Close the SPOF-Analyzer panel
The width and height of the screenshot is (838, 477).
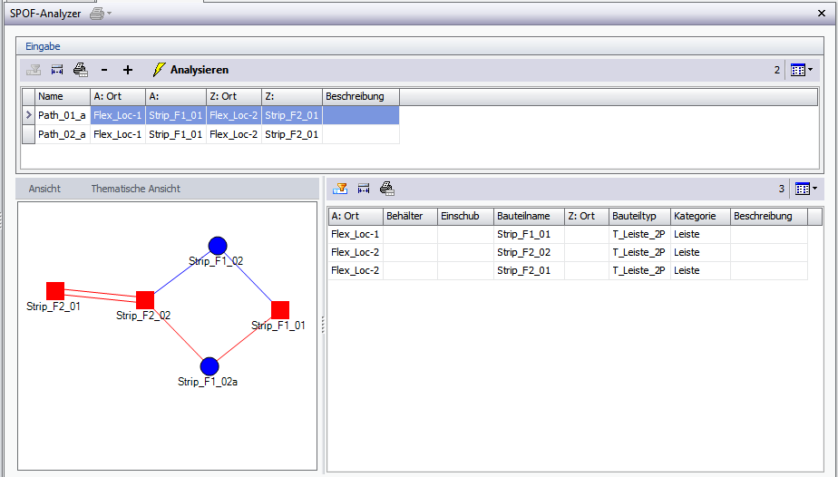822,14
